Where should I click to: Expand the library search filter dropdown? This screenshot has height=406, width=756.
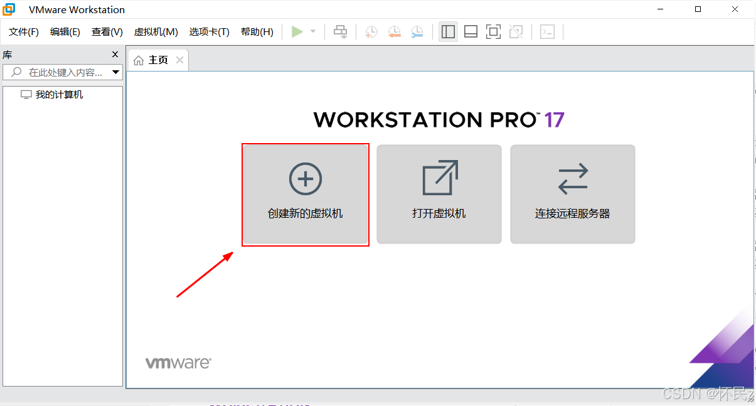115,72
